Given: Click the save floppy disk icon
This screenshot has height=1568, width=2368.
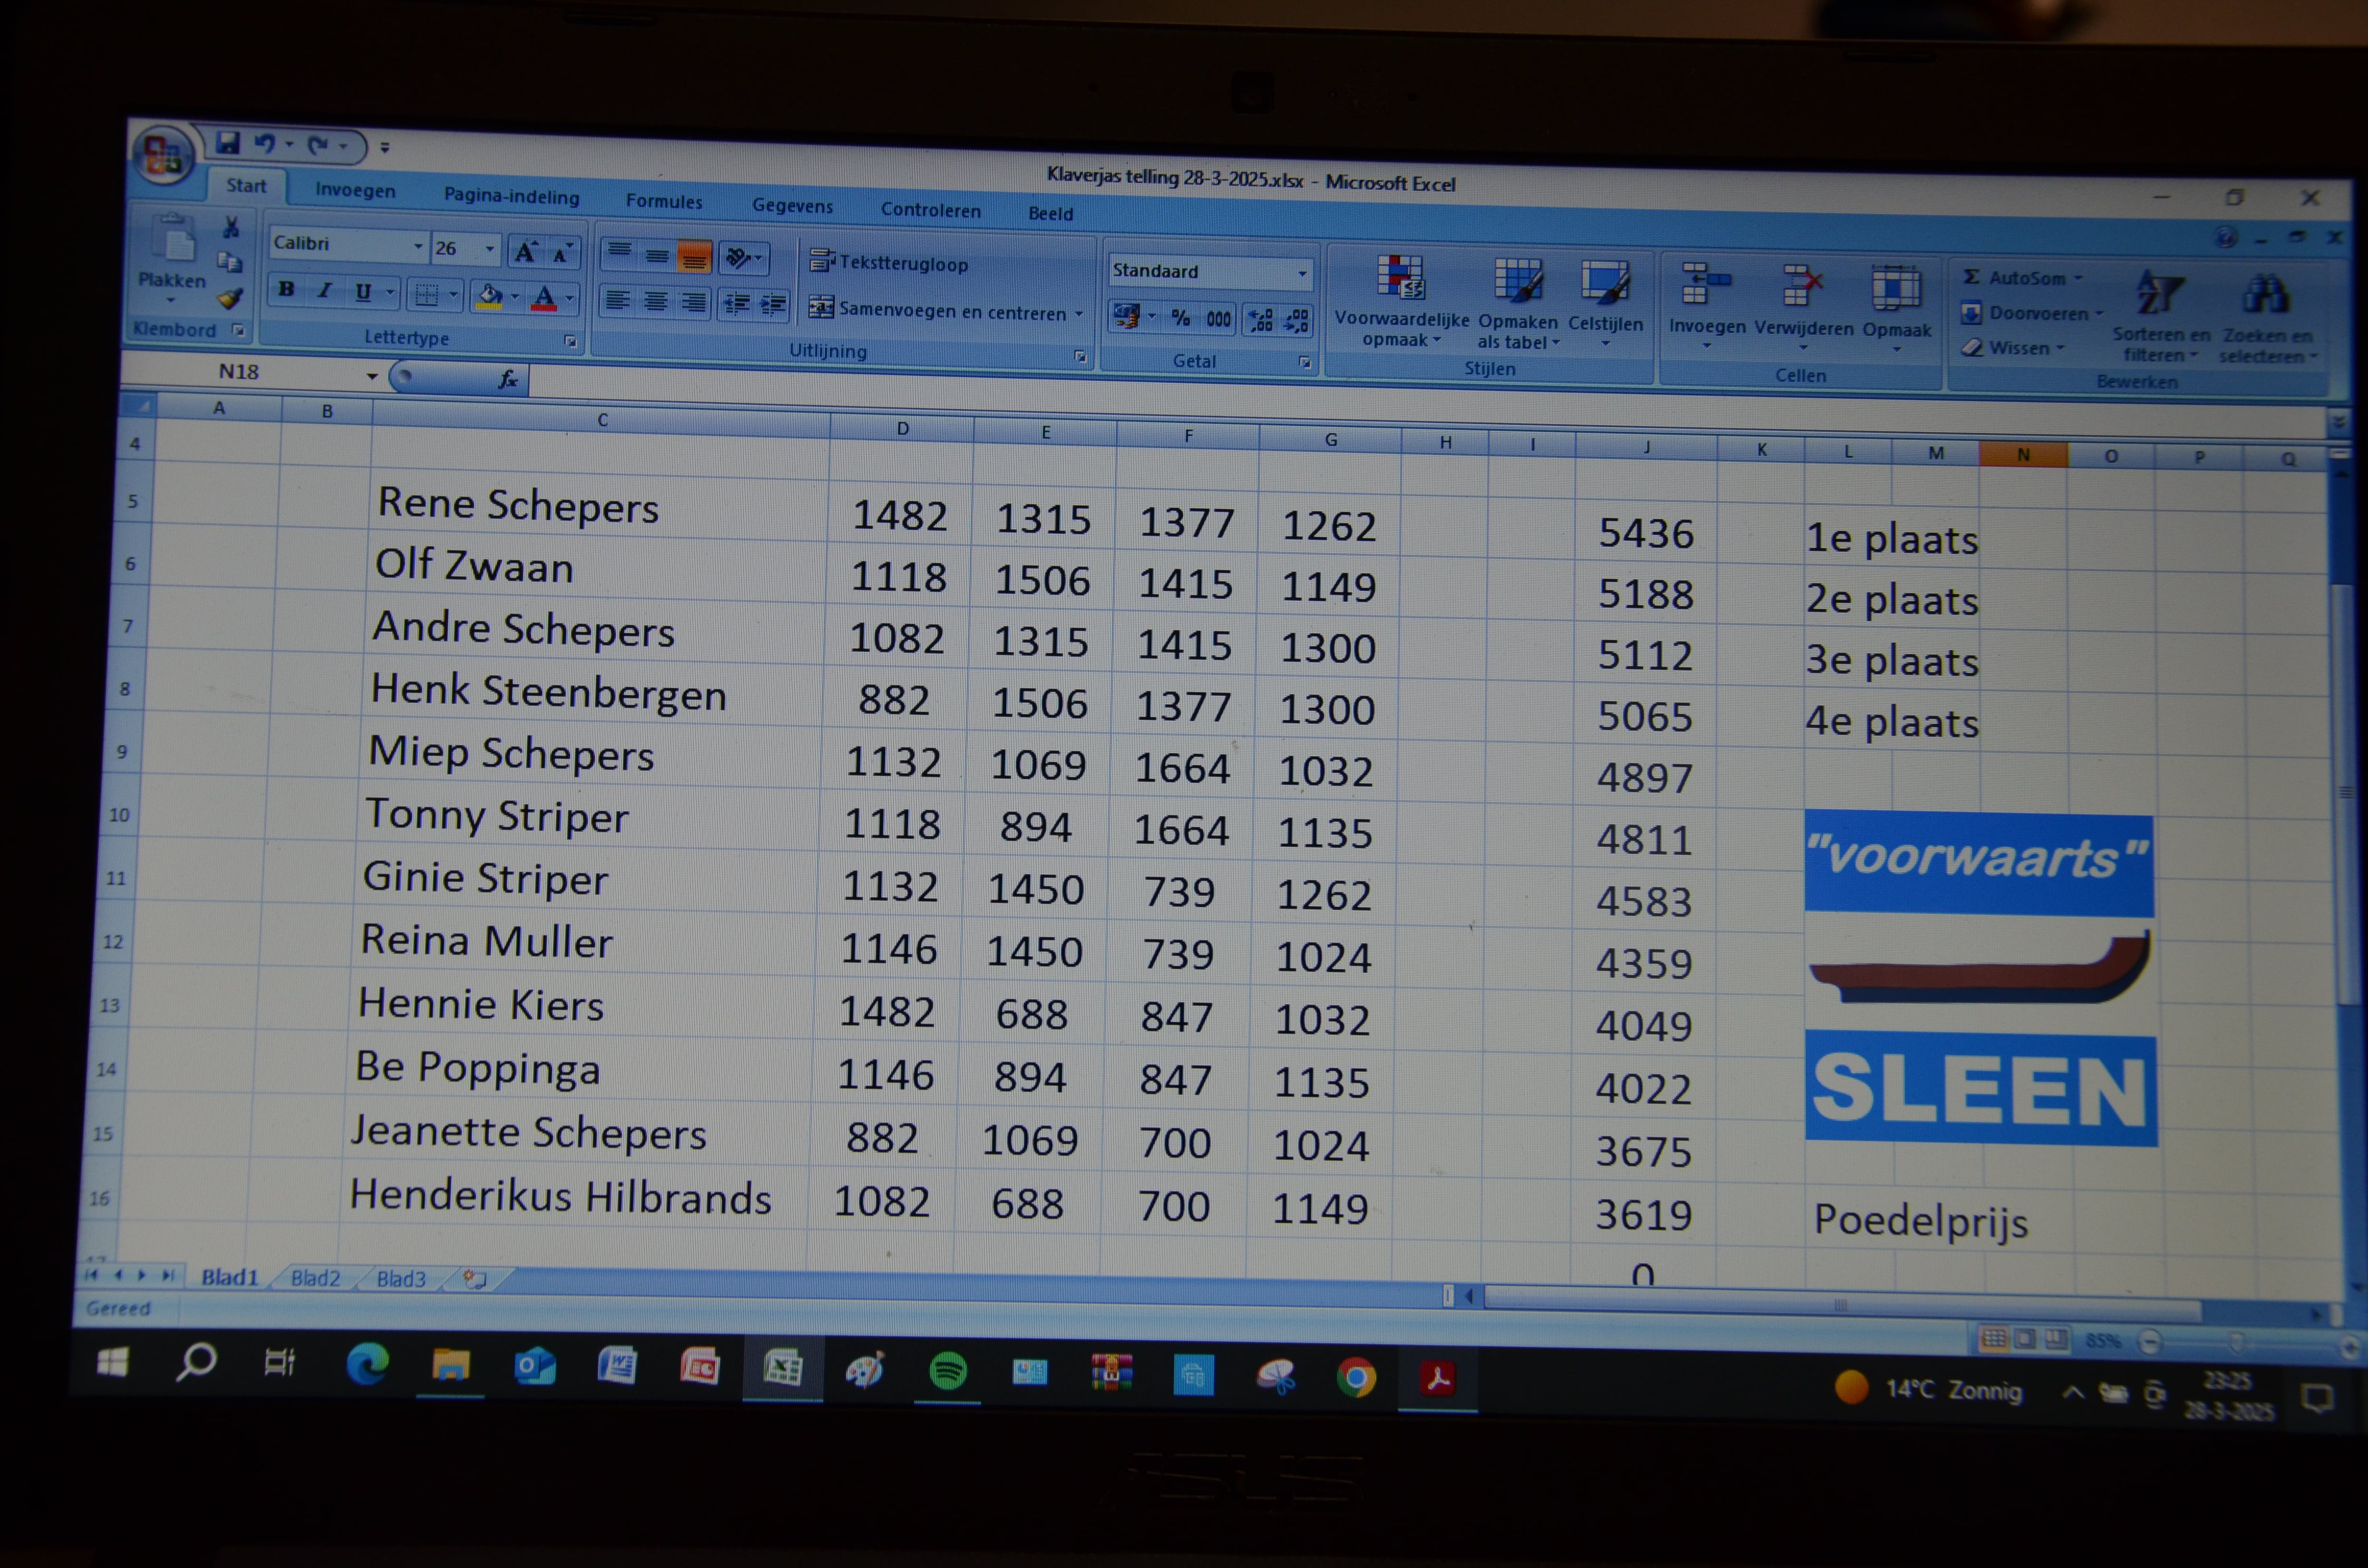Looking at the screenshot, I should click(x=228, y=143).
